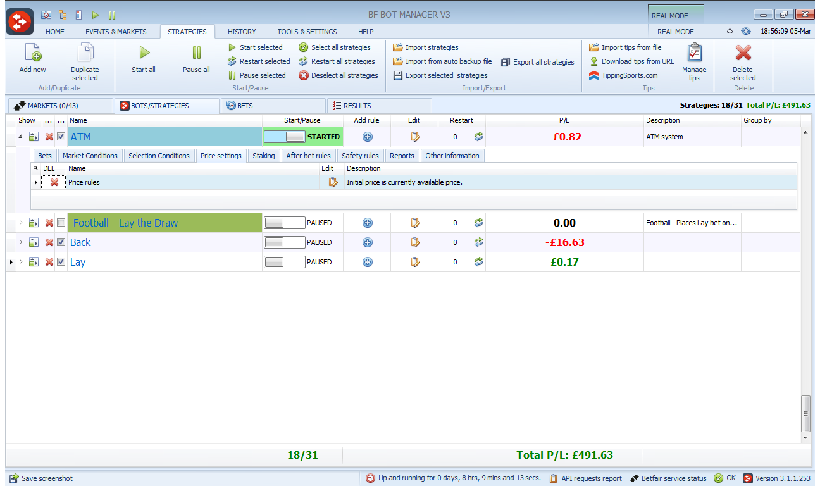Click the refresh icon near the clock
This screenshot has width=820, height=491.
click(746, 31)
